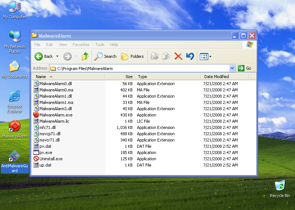Open the Views toolbar button

tap(204, 56)
